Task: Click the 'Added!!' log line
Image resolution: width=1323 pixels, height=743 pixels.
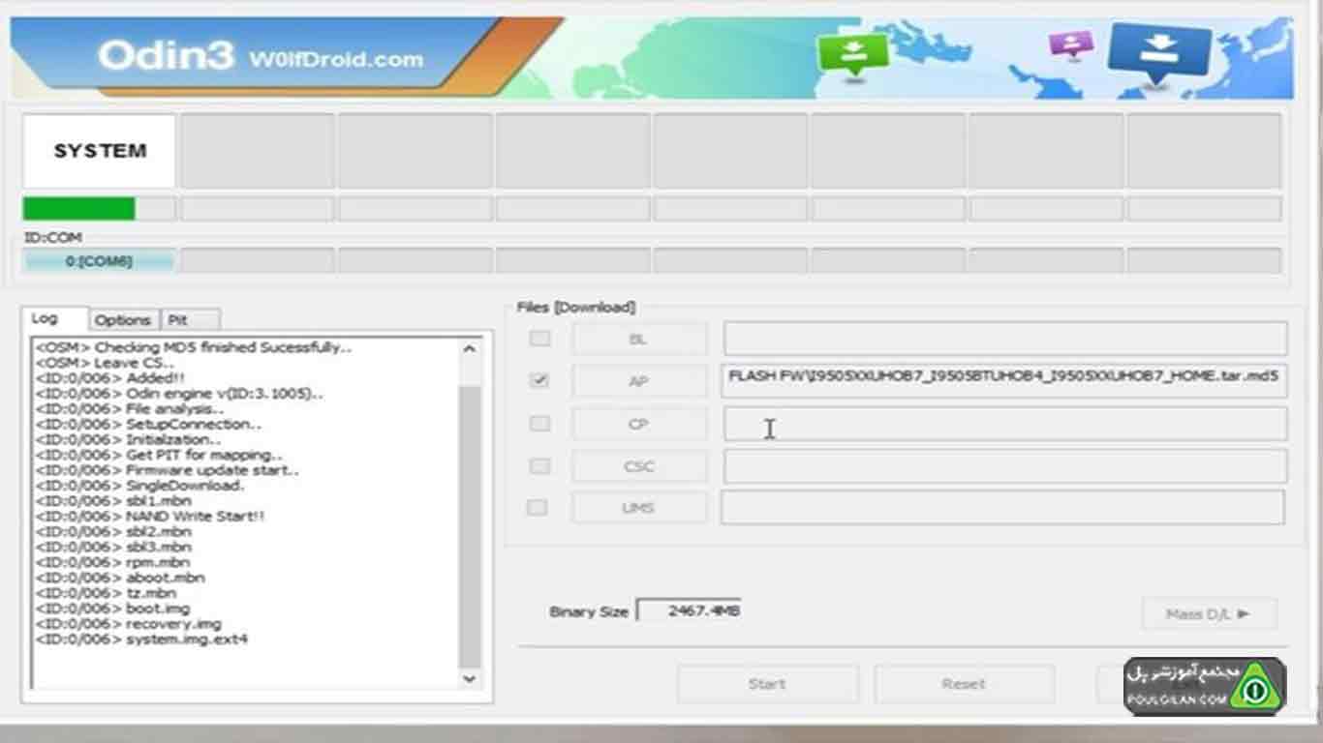Action: 109,378
